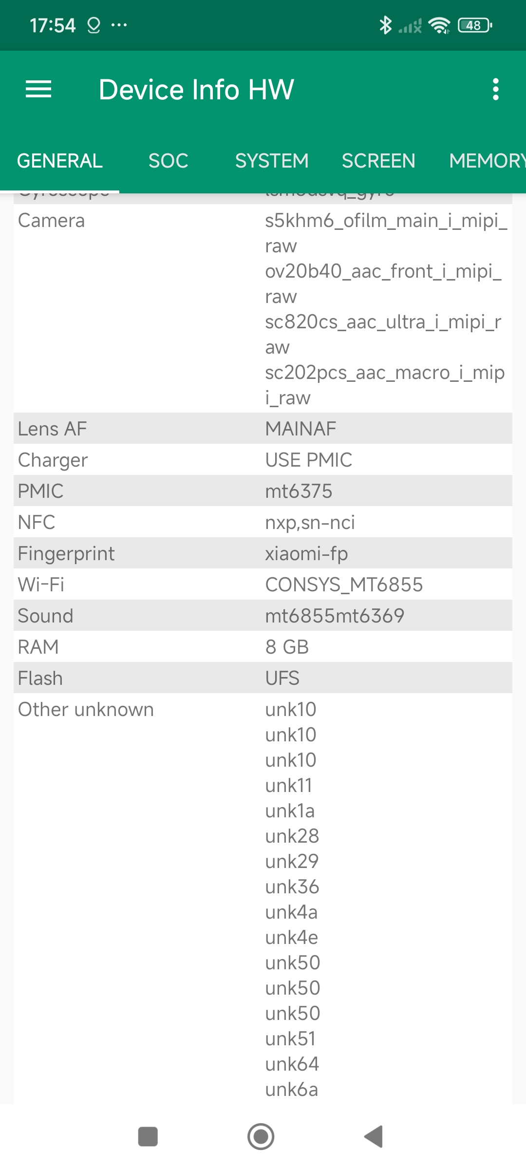Select the Fingerprint xiaomi-fp row
Image resolution: width=526 pixels, height=1169 pixels.
click(263, 553)
